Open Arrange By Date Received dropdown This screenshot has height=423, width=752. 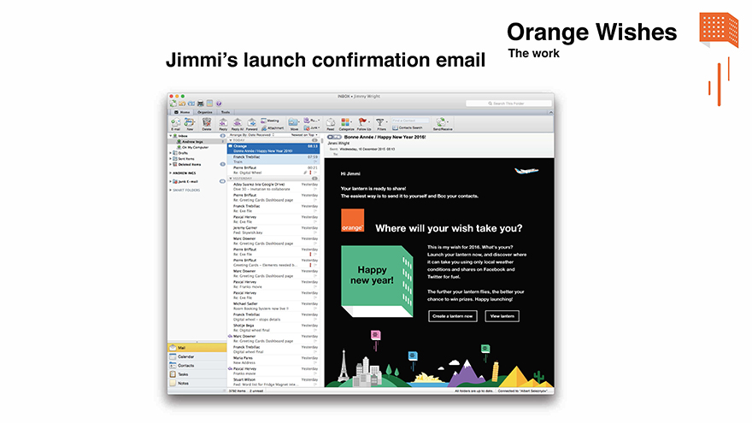pos(252,135)
